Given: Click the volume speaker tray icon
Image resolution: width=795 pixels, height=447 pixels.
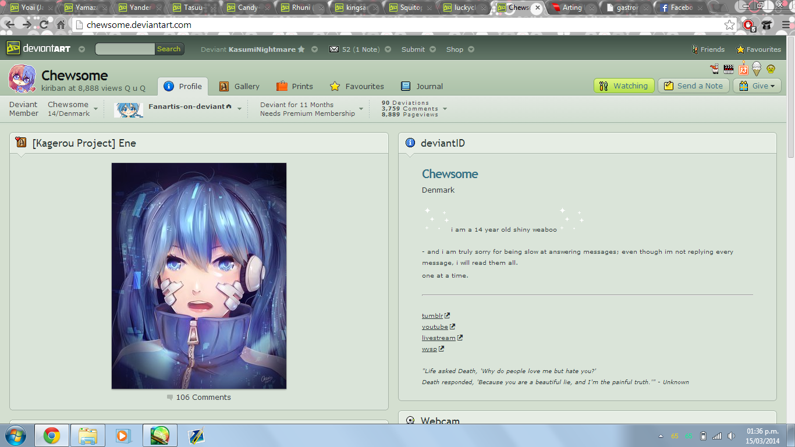Looking at the screenshot, I should (x=731, y=436).
